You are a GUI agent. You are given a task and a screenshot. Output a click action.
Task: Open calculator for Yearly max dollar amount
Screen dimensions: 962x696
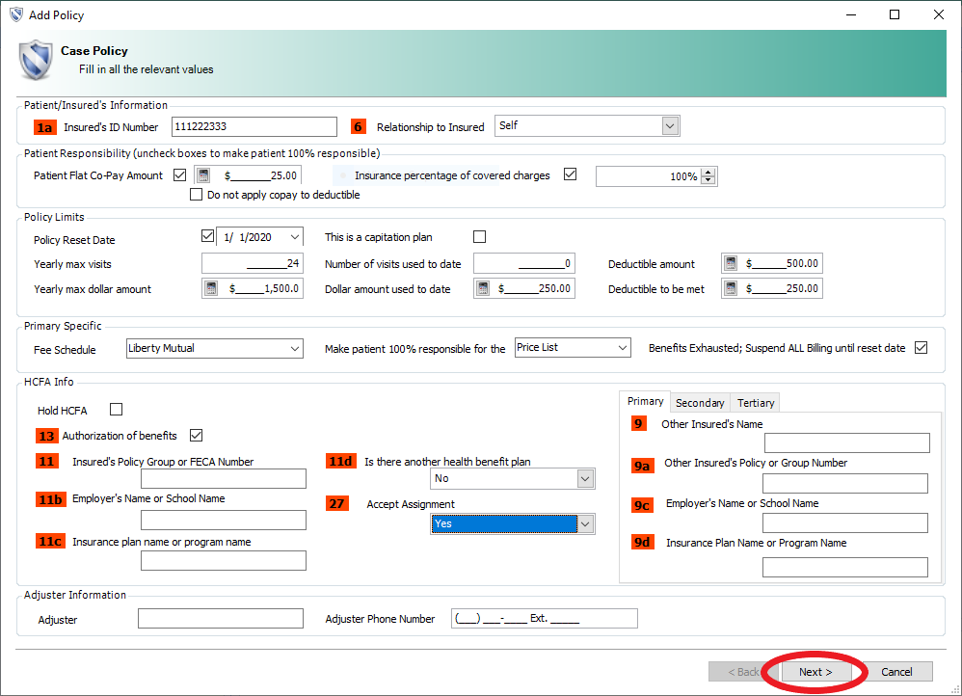[211, 288]
